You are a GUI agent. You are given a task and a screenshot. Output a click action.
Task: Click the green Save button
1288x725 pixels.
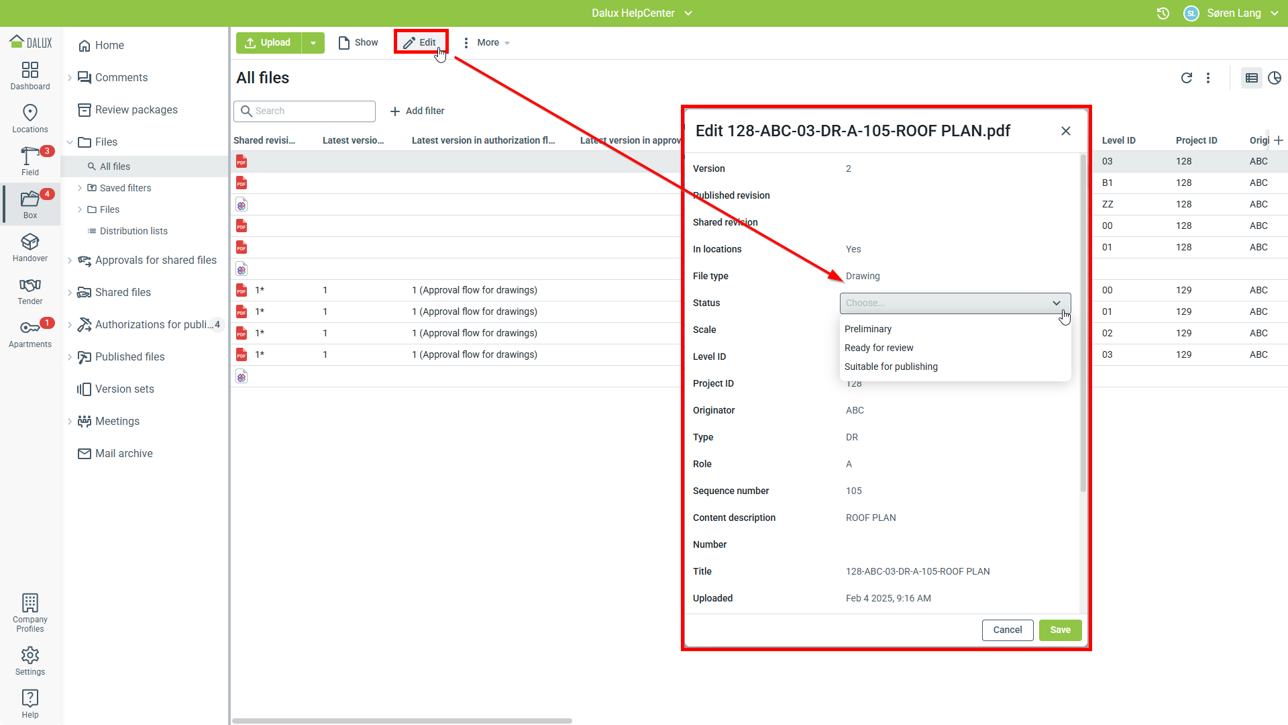click(x=1060, y=630)
